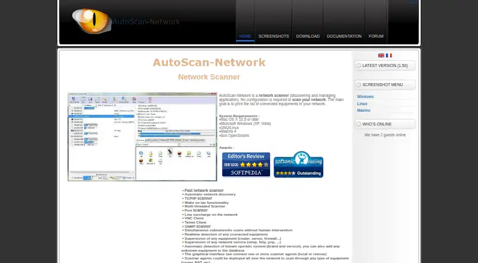Select the 'SNMP scanner' feature line
Viewport: 478px width, 263px height.
point(198,227)
